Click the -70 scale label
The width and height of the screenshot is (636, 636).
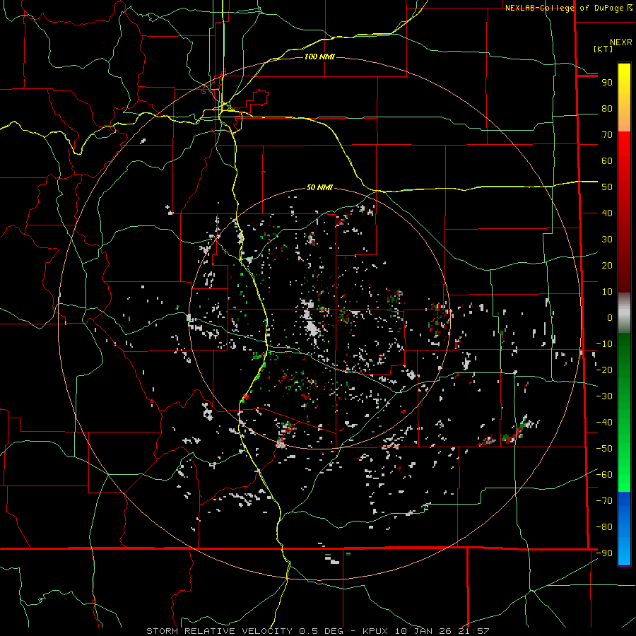604,501
